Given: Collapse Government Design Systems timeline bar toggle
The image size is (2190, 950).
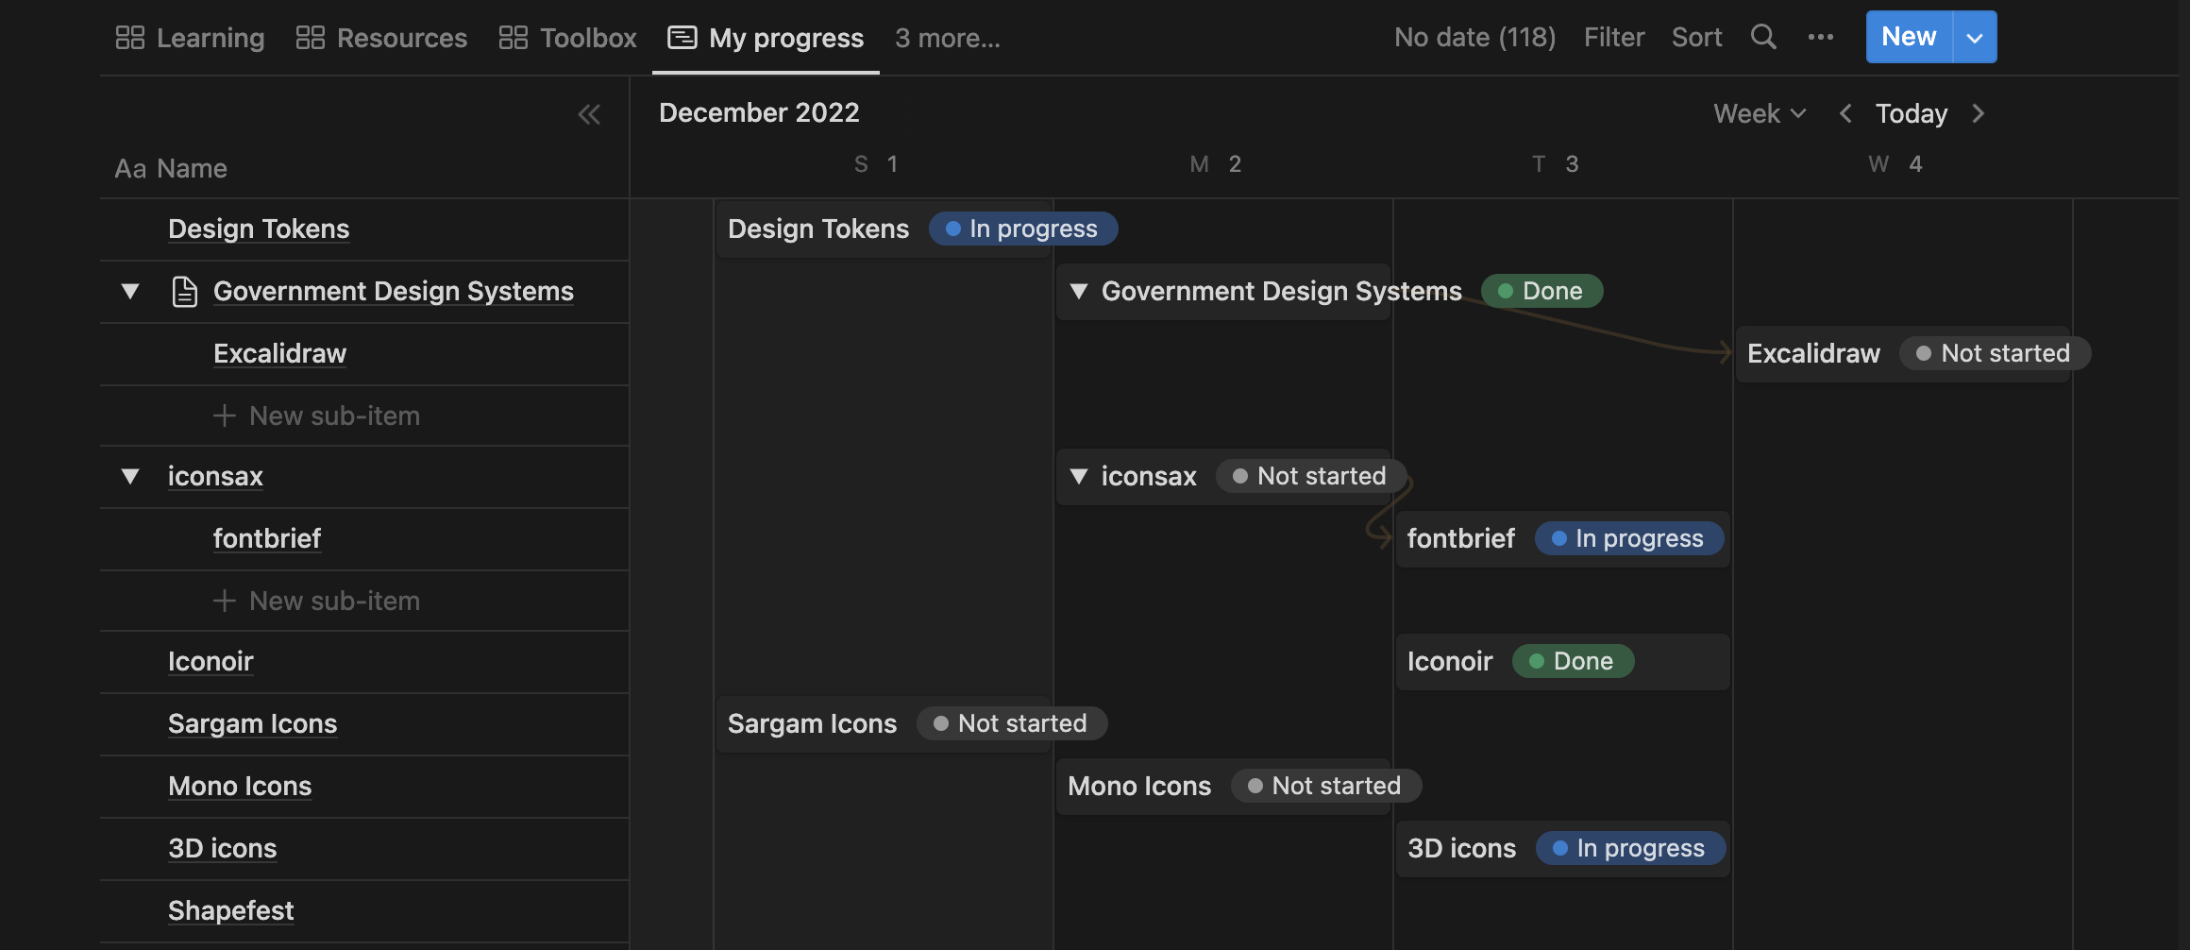Looking at the screenshot, I should tap(1079, 291).
